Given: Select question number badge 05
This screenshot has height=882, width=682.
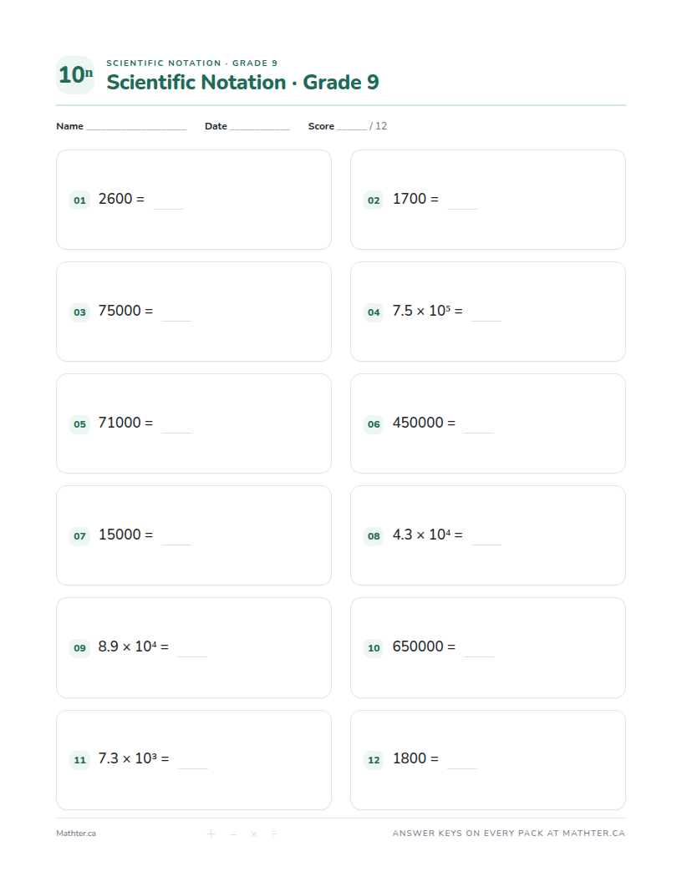Looking at the screenshot, I should click(x=80, y=424).
